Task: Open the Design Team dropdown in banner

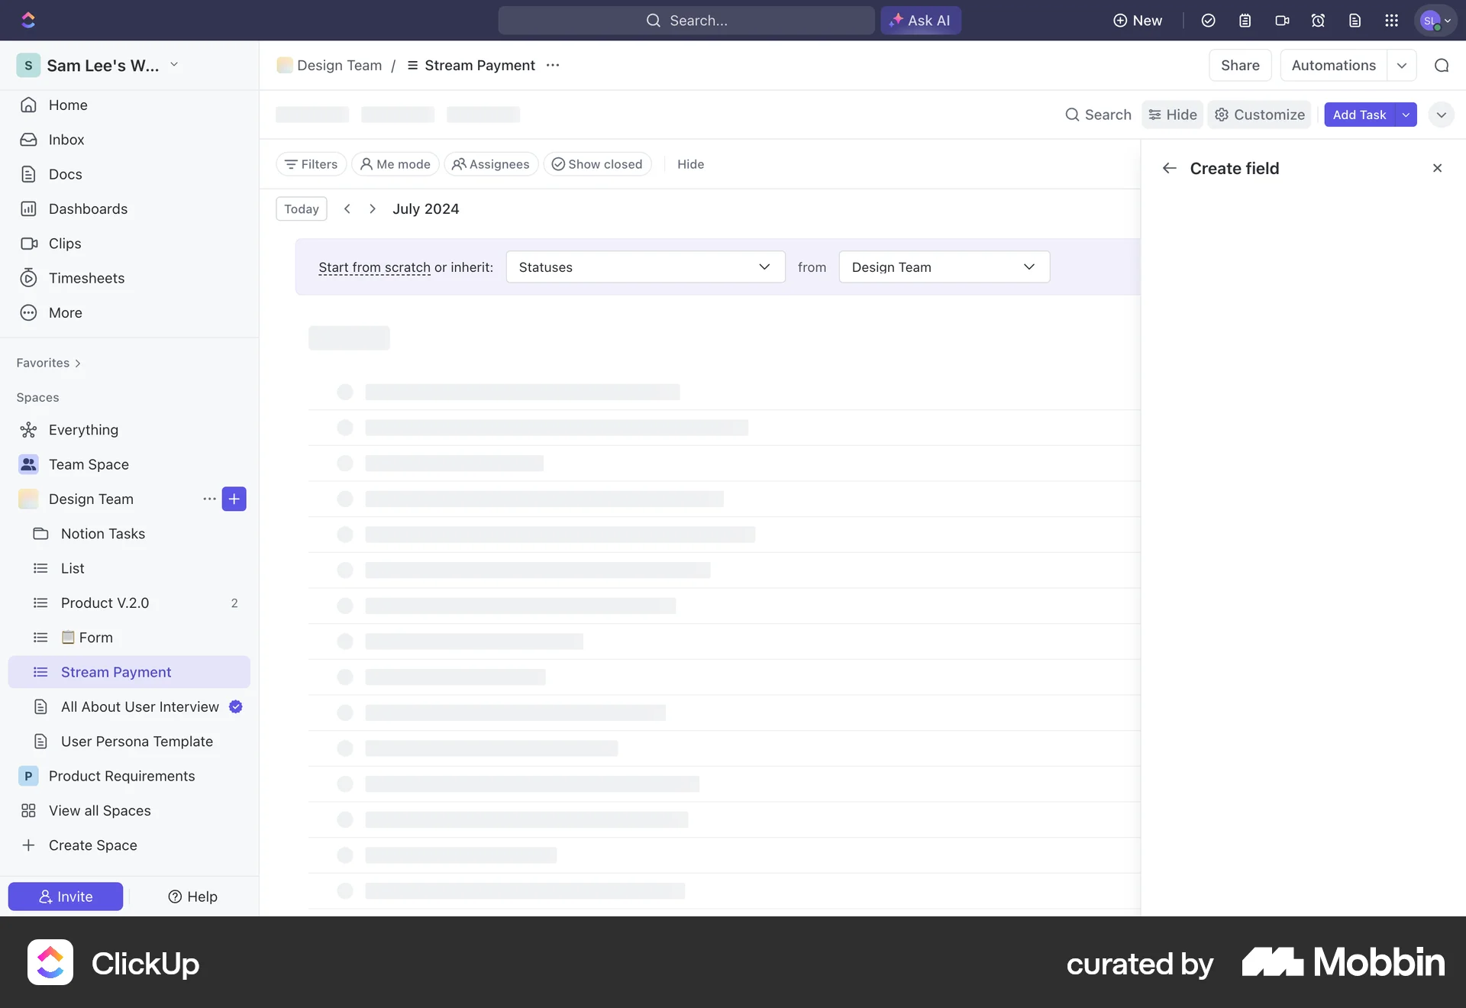Action: (x=944, y=267)
